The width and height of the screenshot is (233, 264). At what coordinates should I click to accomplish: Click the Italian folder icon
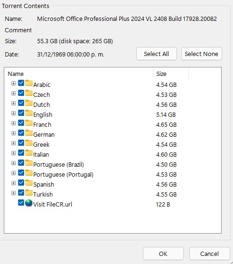[x=29, y=153]
